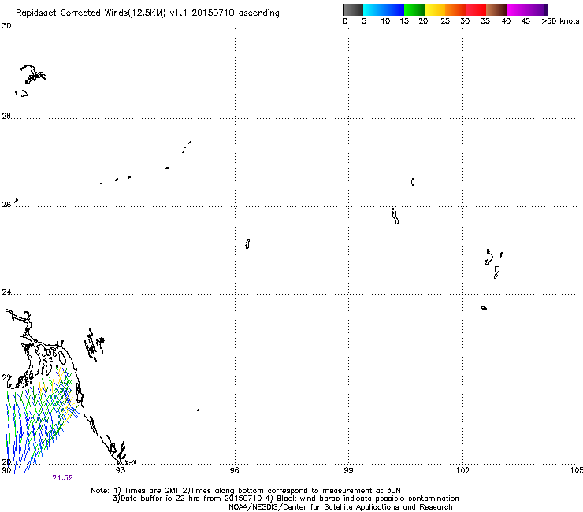Click the wind barb swath near 21N 91E

click(42, 419)
